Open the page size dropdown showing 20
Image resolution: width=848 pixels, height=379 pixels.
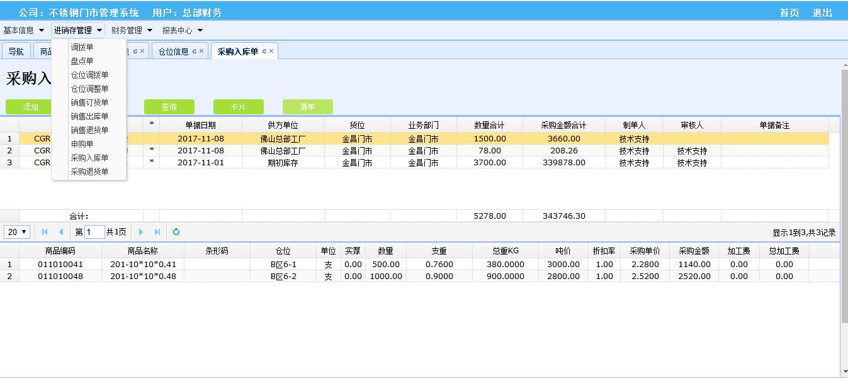tap(18, 232)
